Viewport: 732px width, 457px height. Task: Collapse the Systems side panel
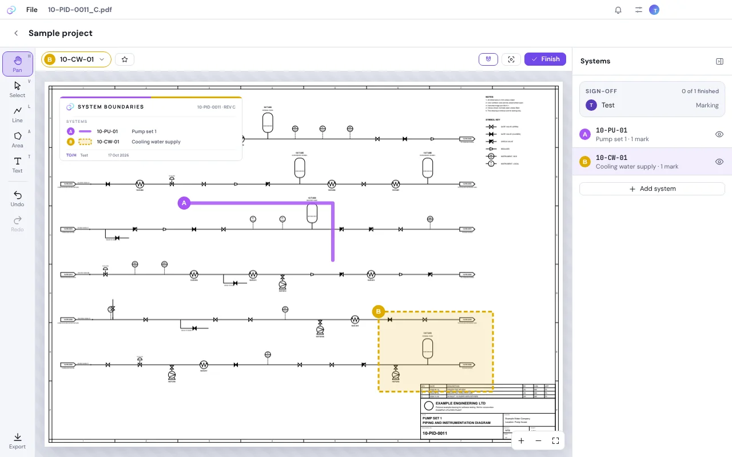(719, 61)
